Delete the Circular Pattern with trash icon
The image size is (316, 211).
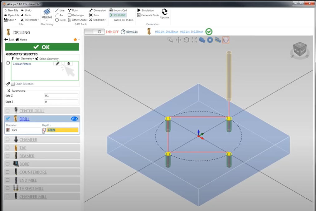[69, 64]
